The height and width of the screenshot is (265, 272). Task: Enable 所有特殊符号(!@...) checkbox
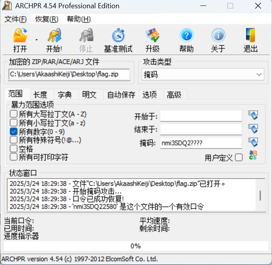[x=14, y=140]
